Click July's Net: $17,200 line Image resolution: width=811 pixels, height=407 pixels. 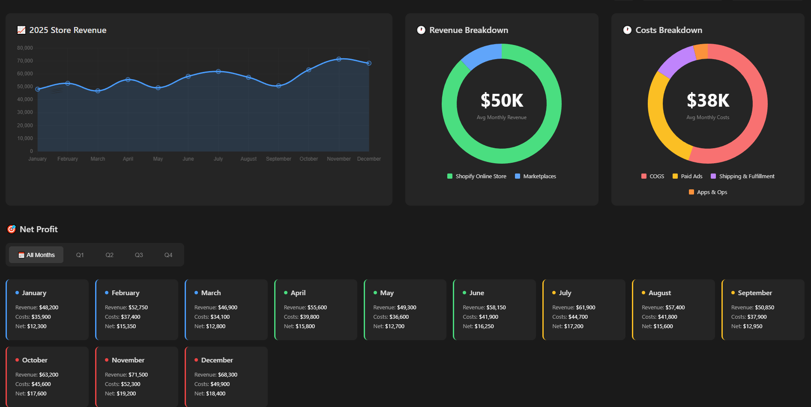(x=568, y=326)
